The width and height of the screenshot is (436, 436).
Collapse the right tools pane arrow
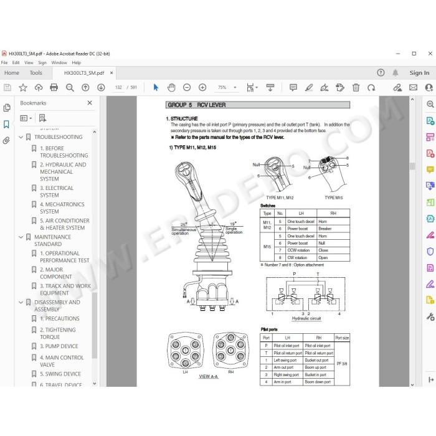click(431, 379)
